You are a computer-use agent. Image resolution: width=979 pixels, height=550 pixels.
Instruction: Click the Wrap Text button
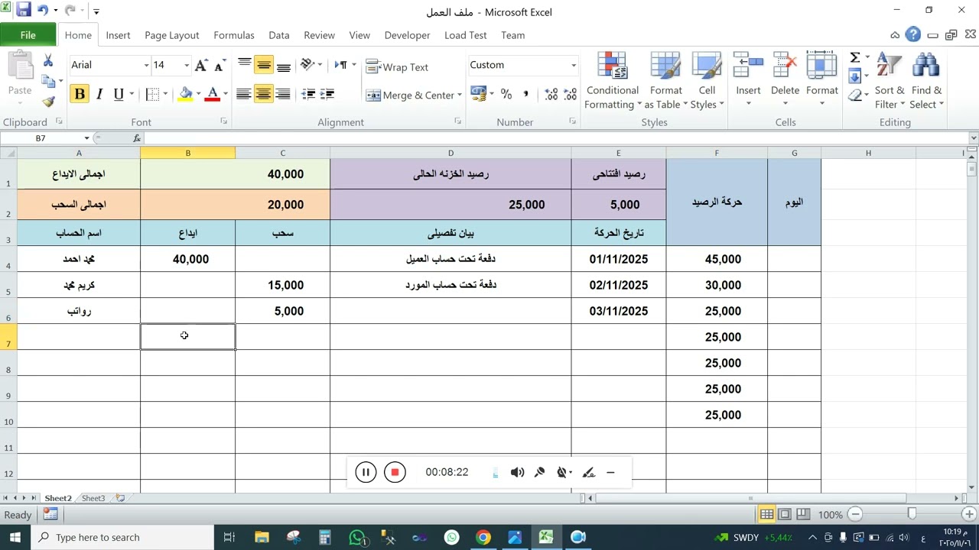pyautogui.click(x=397, y=67)
